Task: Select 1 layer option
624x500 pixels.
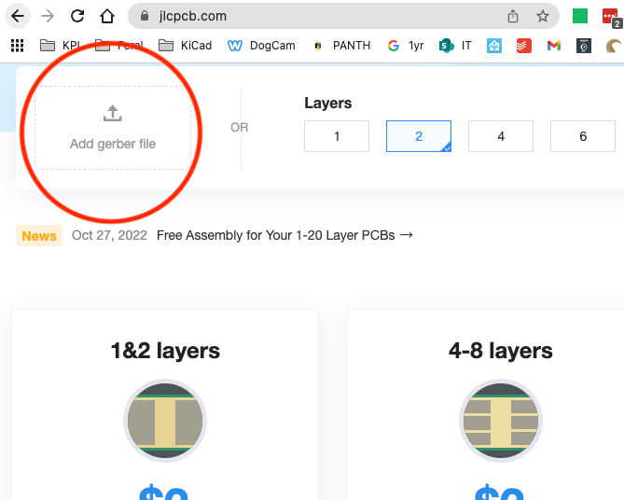Action: [337, 136]
